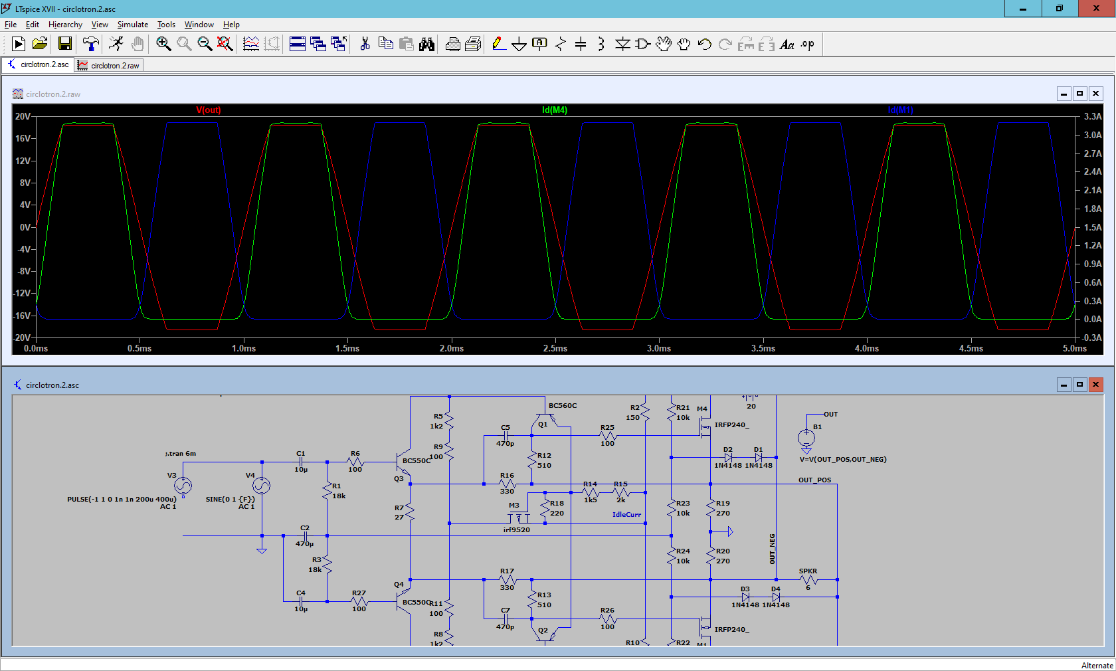Click the Undo arrow icon
The height and width of the screenshot is (671, 1116).
tap(705, 44)
